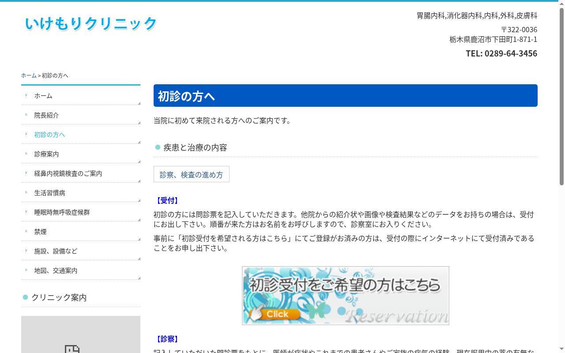Click the 疾患と治療の内容 section heading
Viewport: 565px width, 353px height.
coord(195,147)
